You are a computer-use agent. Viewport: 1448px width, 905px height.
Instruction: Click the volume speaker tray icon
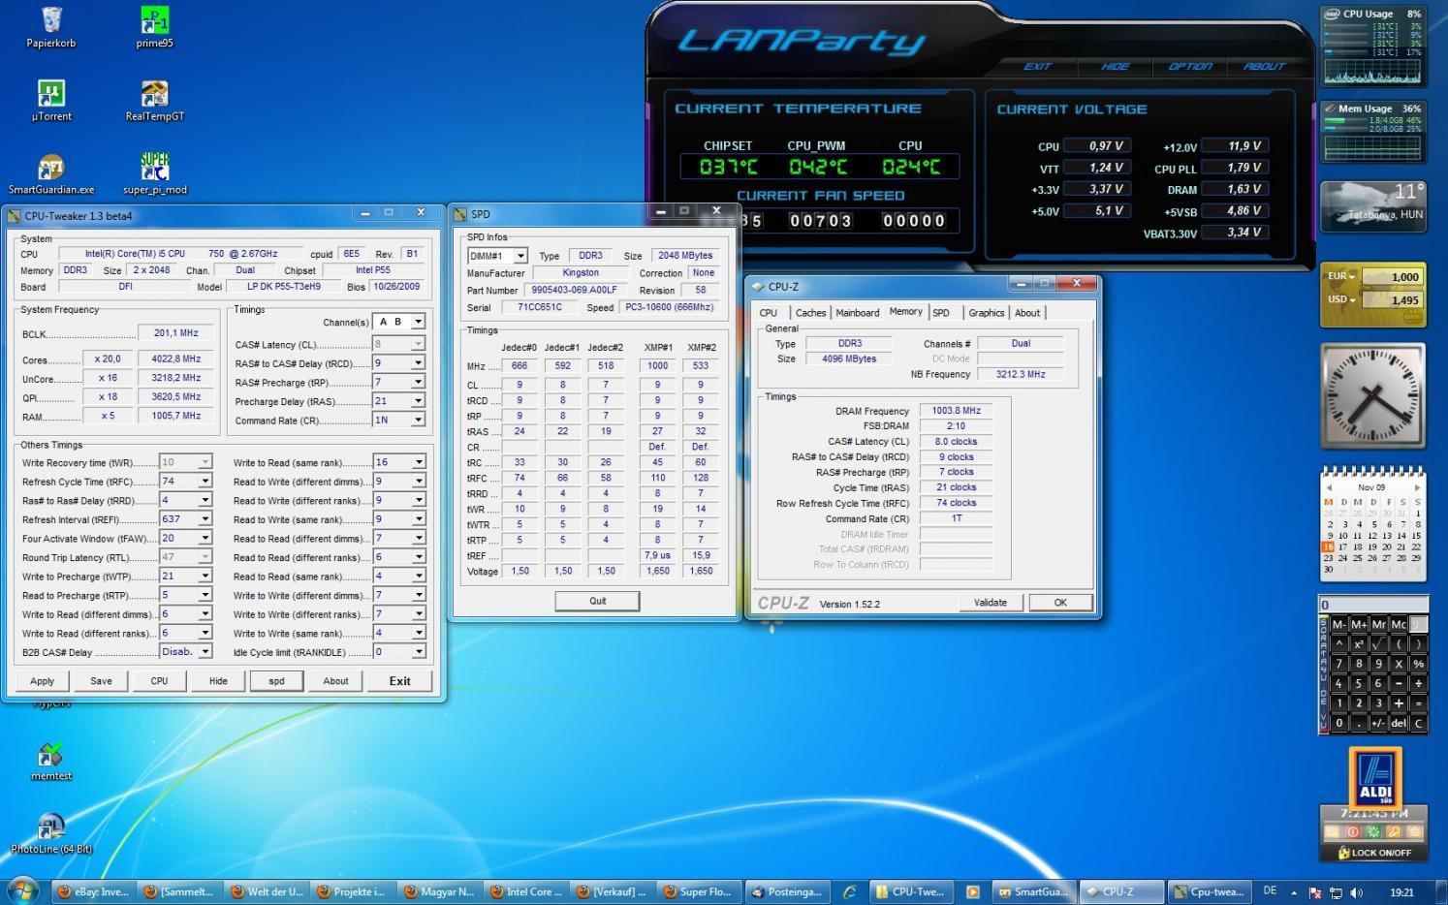[1356, 892]
